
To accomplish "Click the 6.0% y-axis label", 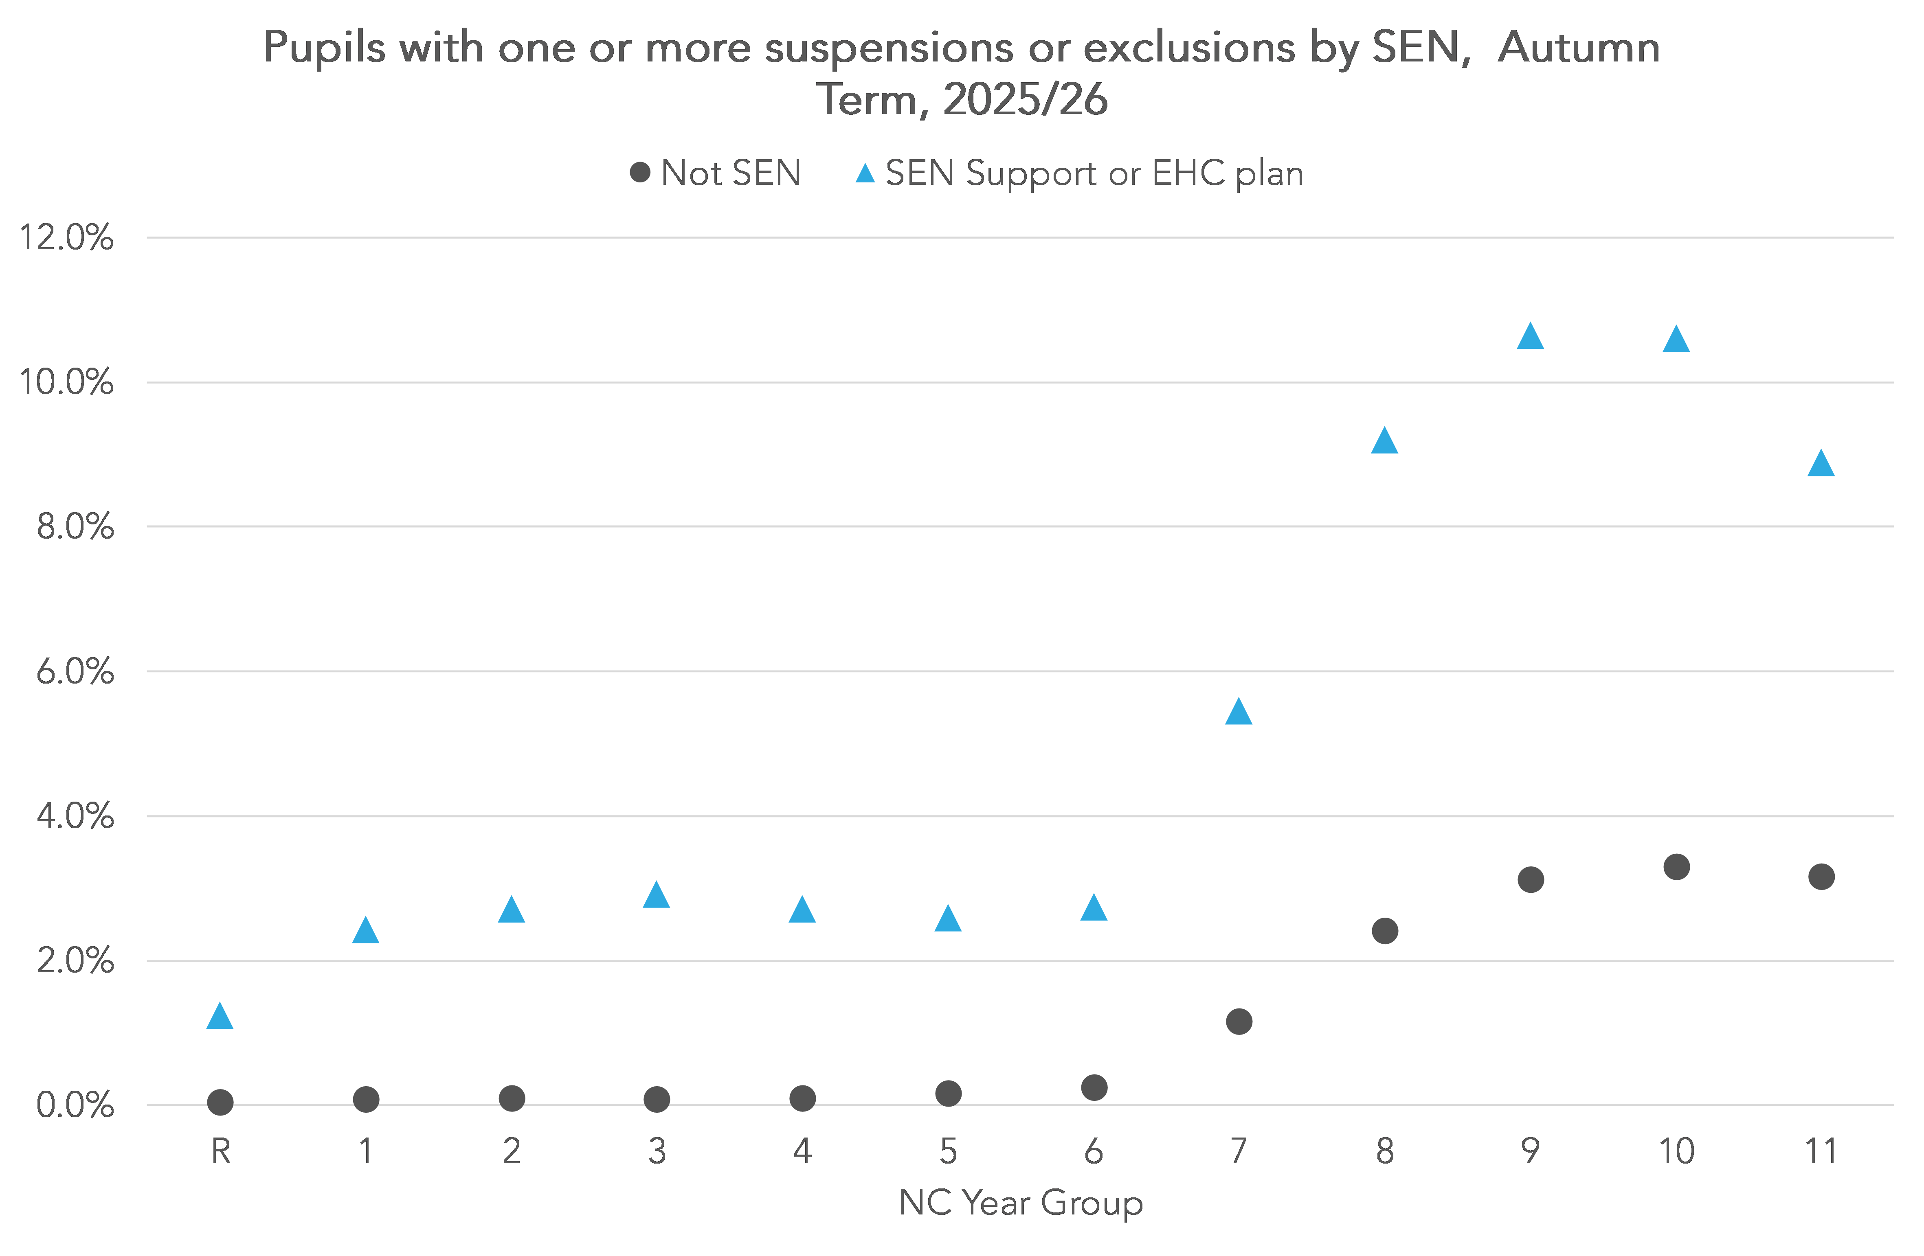I will [75, 672].
